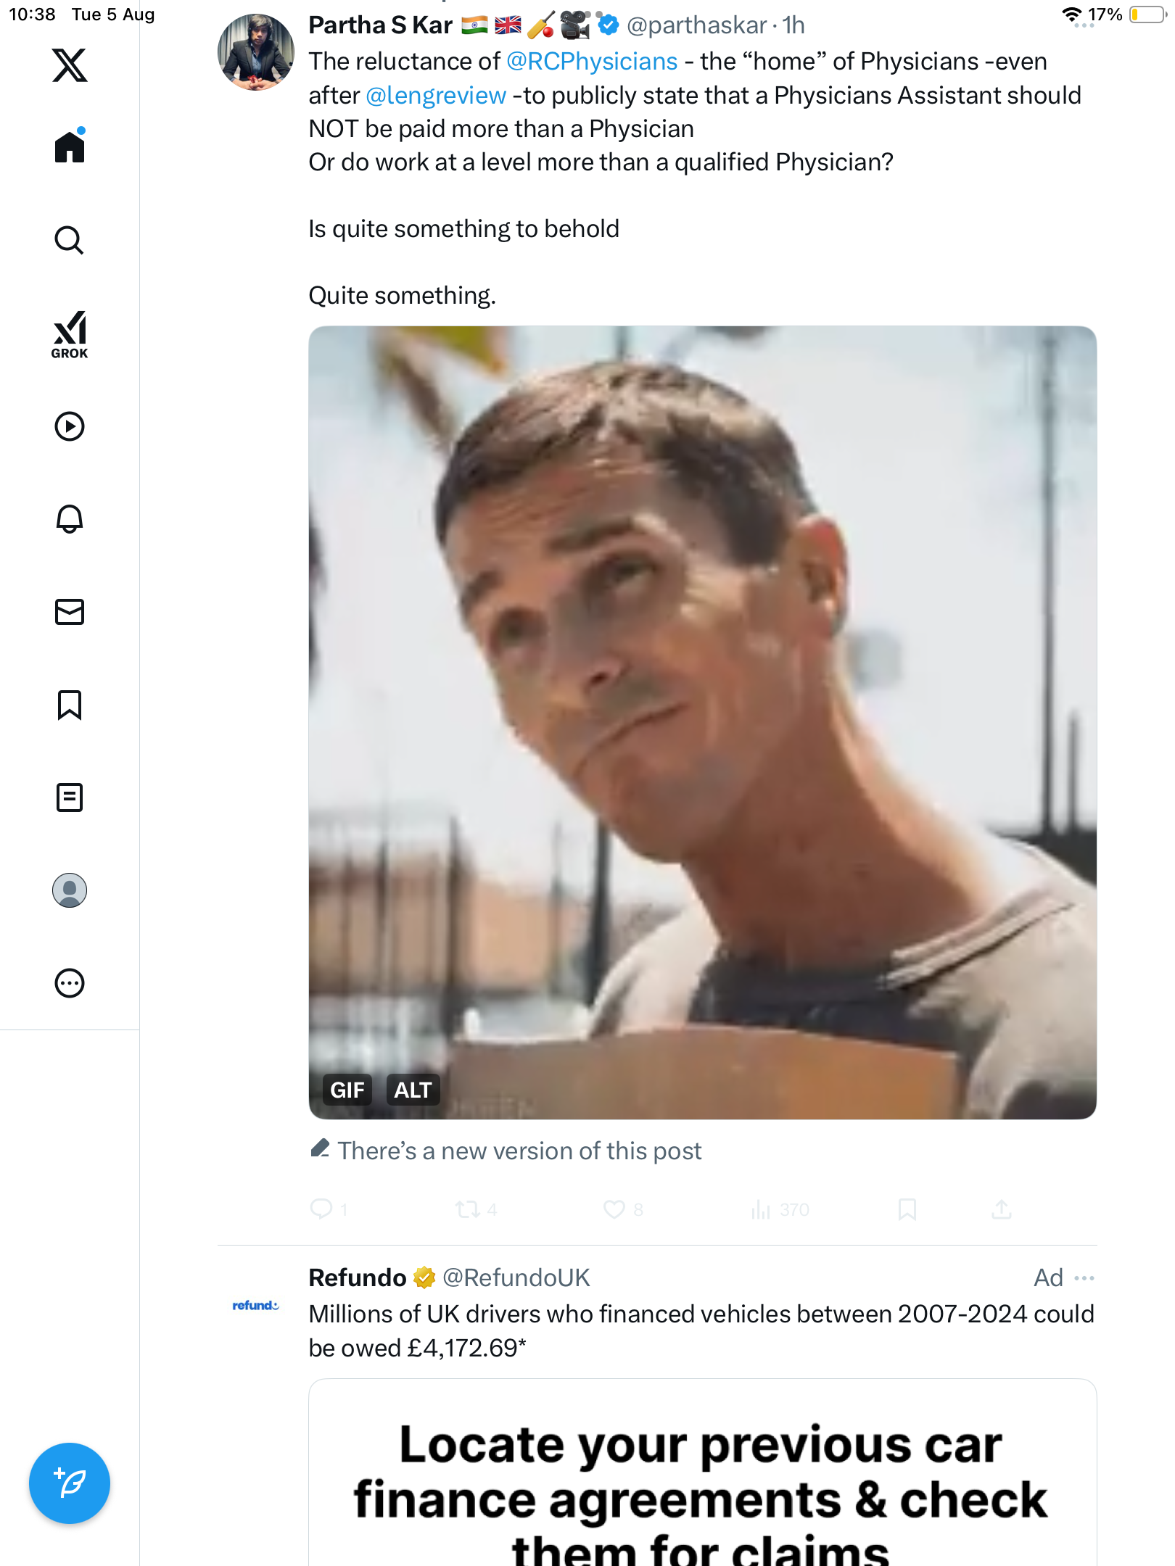View Notifications bell
1175x1566 pixels.
(x=70, y=519)
